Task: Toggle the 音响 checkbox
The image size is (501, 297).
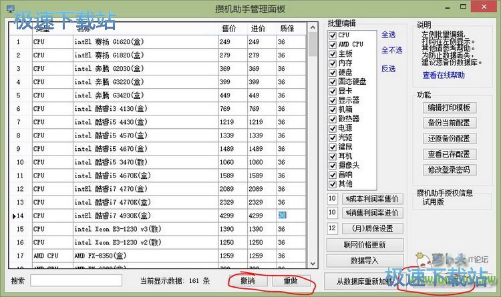Action: pyautogui.click(x=333, y=175)
